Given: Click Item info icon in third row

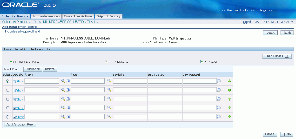Looking at the screenshot, I should [68, 99].
